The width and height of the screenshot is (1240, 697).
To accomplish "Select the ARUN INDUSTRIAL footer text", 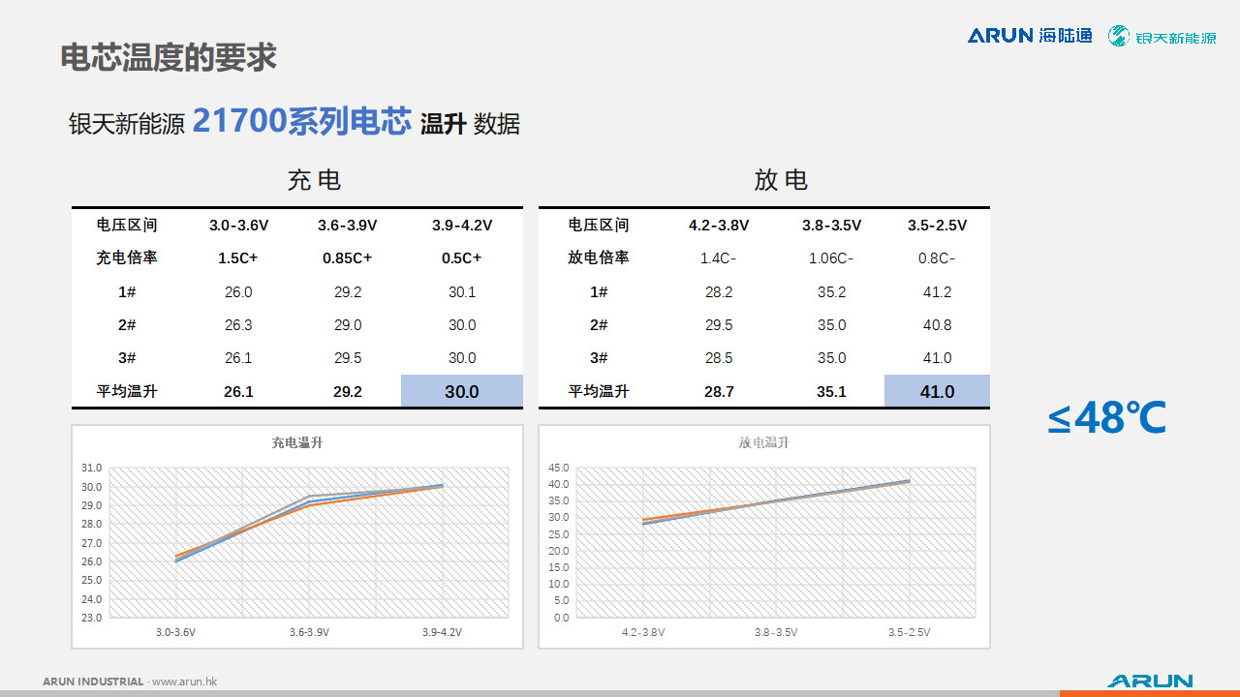I will coord(93,682).
